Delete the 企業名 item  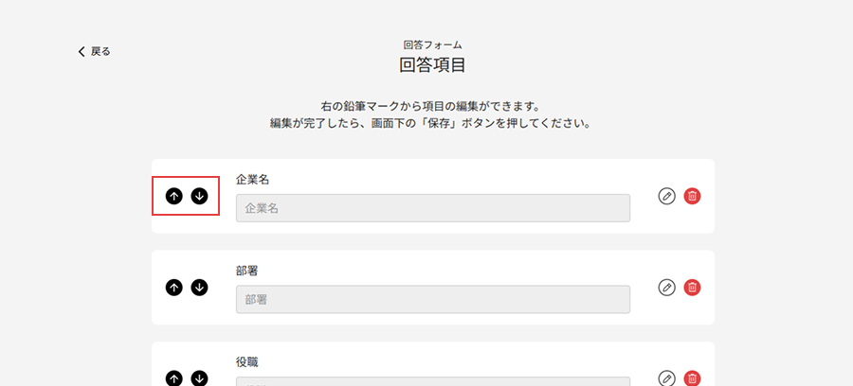pos(693,196)
